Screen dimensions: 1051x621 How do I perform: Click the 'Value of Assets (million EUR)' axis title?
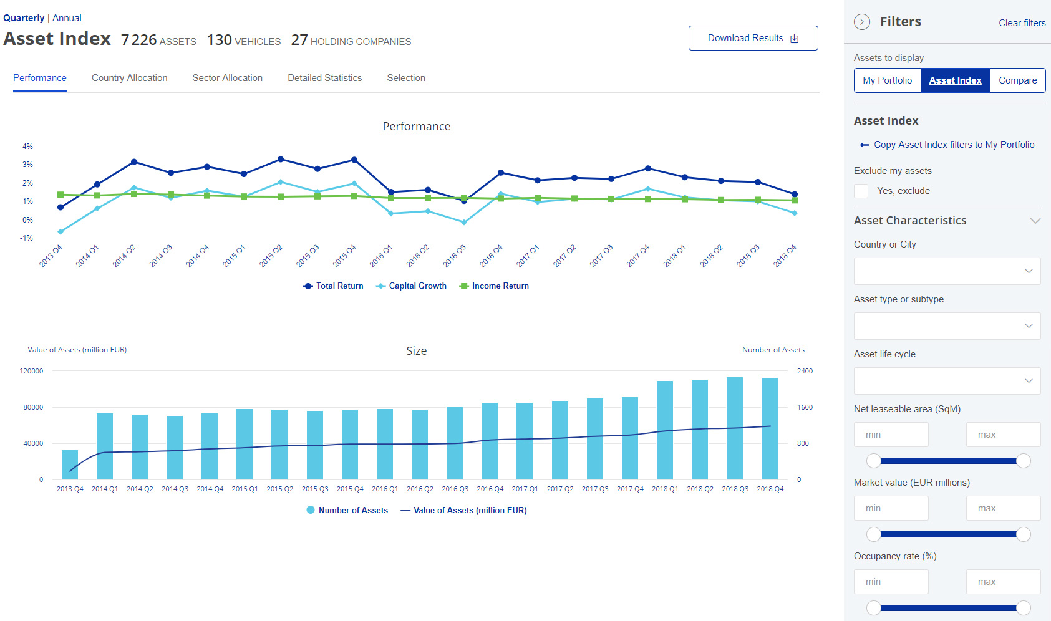coord(77,350)
